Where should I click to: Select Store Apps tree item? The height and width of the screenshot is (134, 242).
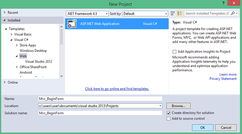[x=28, y=45]
